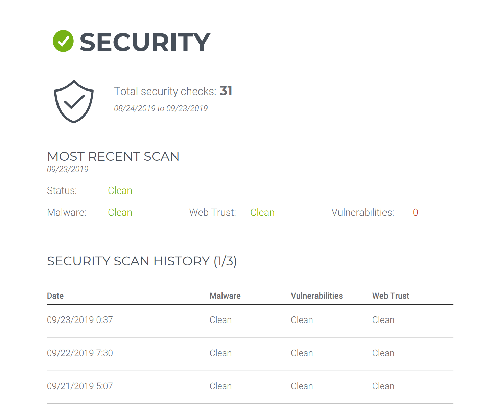Click the 08/24/2019 to 09/23/2019 date range
Image resolution: width=491 pixels, height=410 pixels.
[x=161, y=108]
